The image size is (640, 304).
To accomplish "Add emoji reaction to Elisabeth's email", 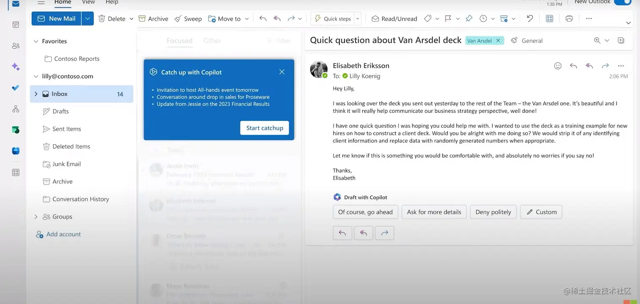I will (x=558, y=66).
